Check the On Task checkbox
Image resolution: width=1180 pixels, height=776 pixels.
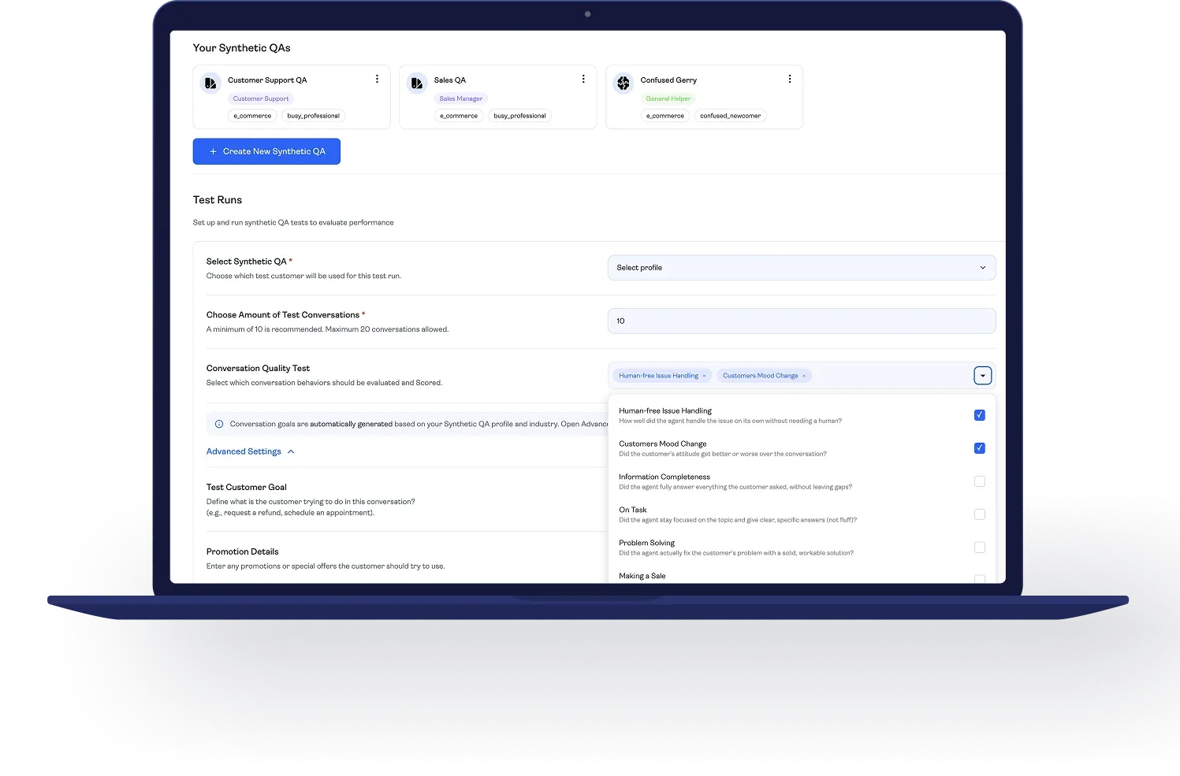coord(979,514)
